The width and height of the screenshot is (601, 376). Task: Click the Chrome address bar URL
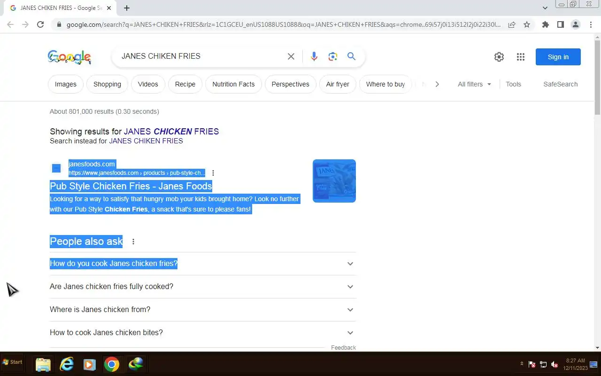coord(284,24)
